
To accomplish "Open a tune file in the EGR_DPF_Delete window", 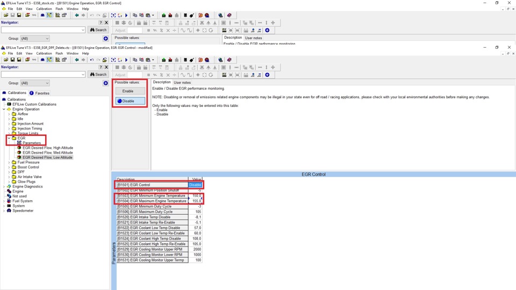I will 6,60.
